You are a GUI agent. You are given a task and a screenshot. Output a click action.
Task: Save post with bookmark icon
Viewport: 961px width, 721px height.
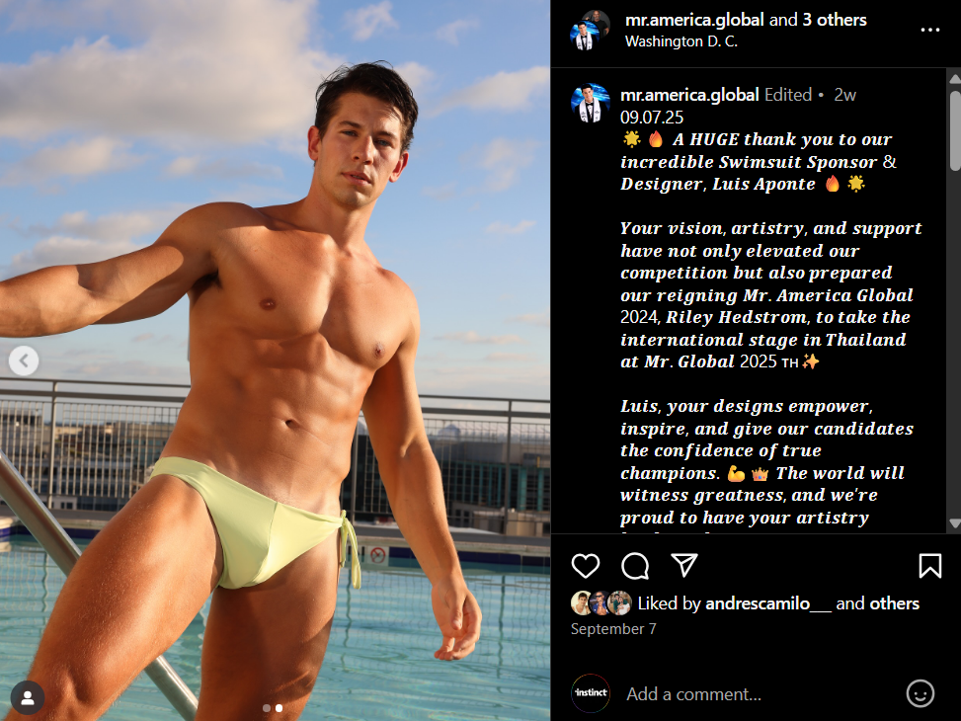[929, 565]
